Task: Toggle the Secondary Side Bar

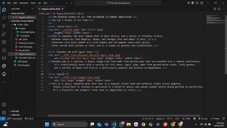Action: click(x=202, y=3)
